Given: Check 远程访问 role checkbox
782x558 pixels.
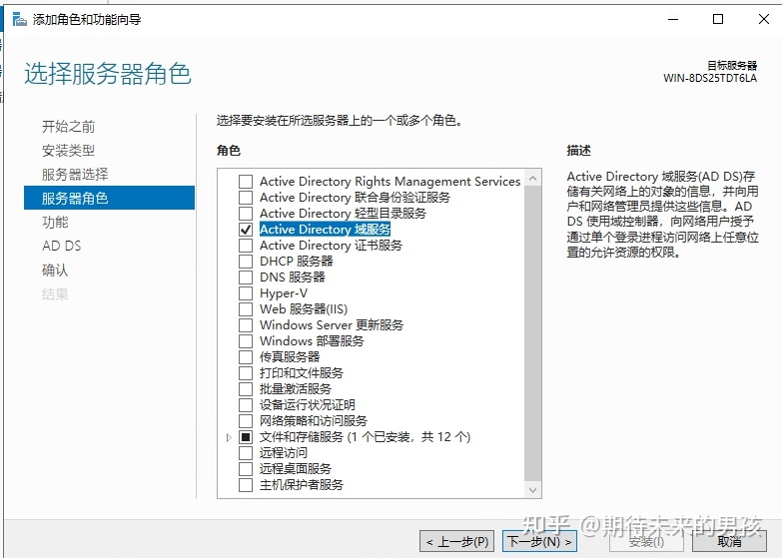Looking at the screenshot, I should pos(246,453).
